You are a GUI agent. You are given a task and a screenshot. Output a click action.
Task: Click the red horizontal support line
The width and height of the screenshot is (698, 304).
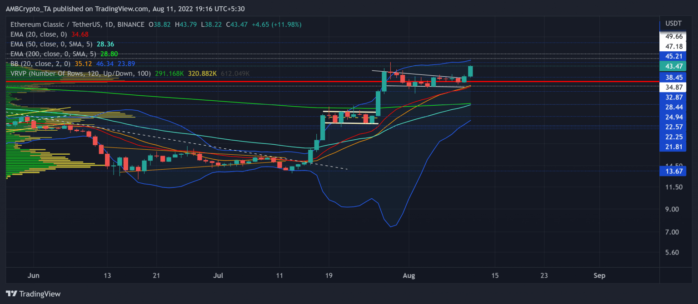(x=332, y=82)
